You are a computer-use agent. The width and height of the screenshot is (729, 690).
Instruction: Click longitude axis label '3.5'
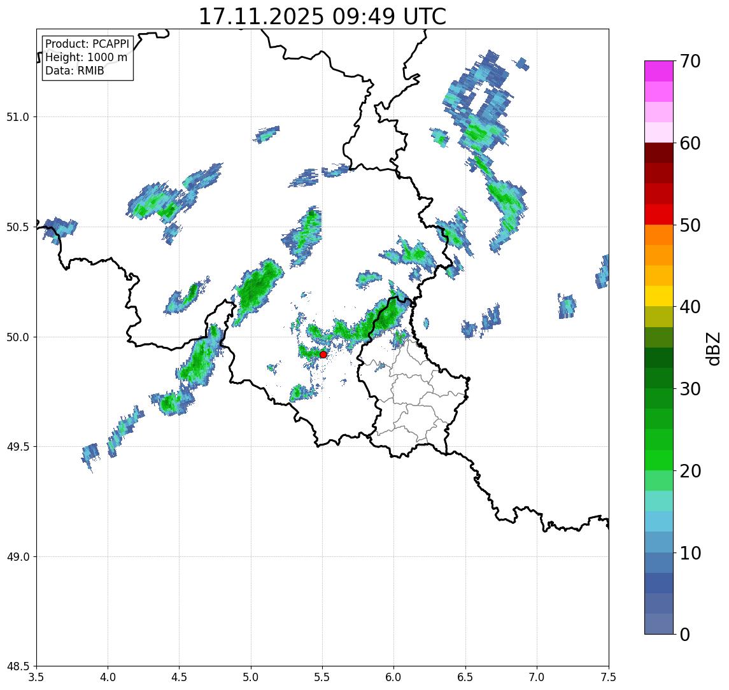[x=36, y=677]
